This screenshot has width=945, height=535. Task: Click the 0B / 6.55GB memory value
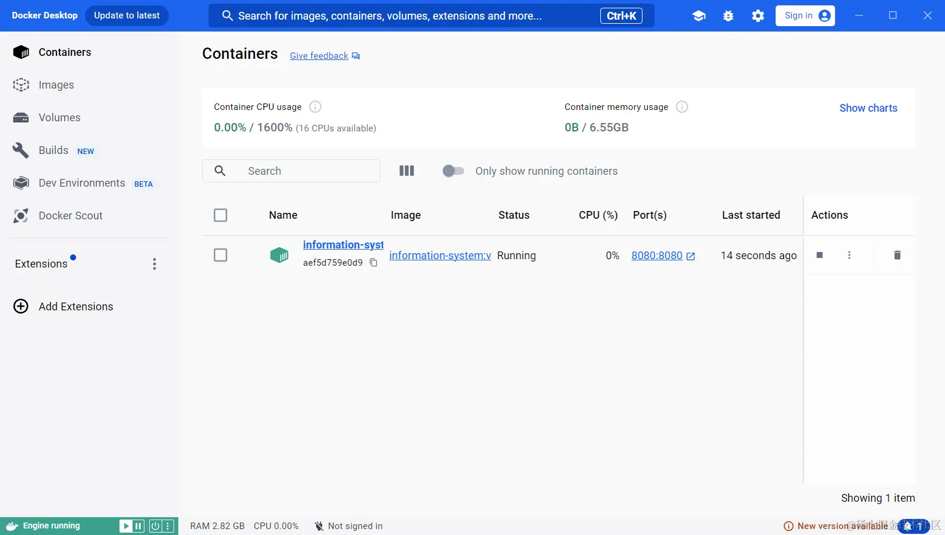tap(597, 128)
